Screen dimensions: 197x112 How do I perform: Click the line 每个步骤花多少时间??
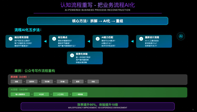click(x=23, y=43)
